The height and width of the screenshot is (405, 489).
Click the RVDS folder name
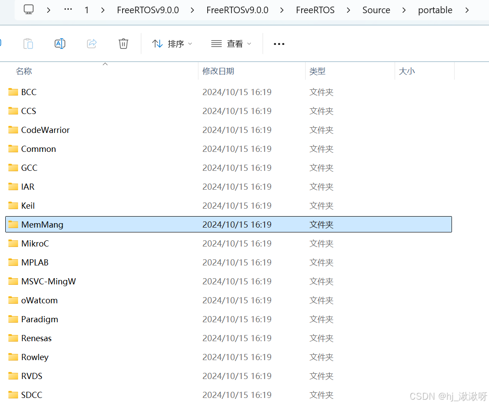click(x=32, y=376)
